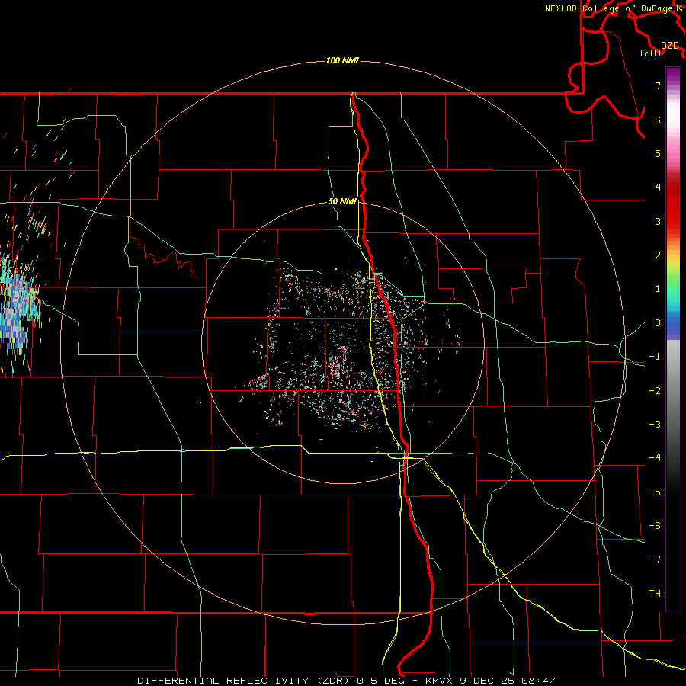Click the colorbar label -6
This screenshot has width=686, height=686.
(655, 526)
